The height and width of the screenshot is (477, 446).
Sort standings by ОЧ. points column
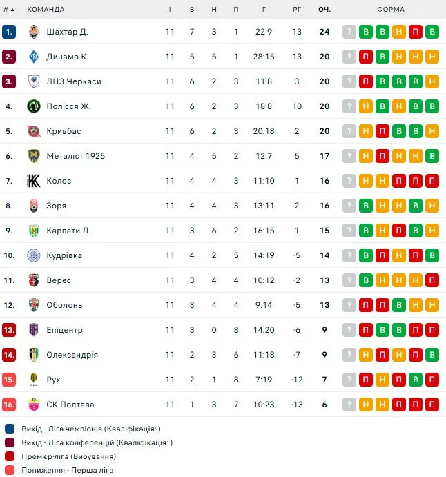pyautogui.click(x=324, y=10)
